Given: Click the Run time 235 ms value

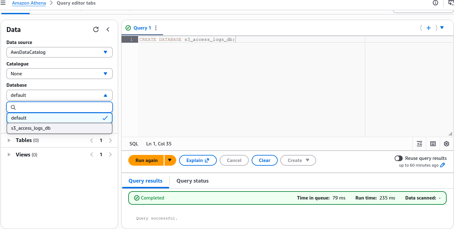Looking at the screenshot, I should [x=387, y=198].
